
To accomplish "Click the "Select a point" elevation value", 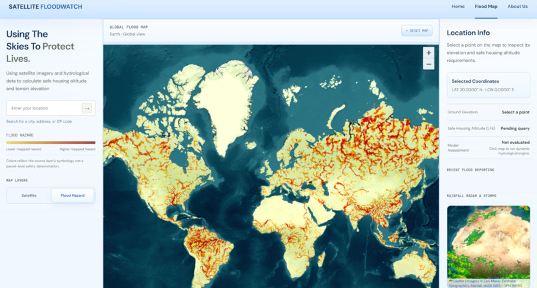I will click(516, 112).
